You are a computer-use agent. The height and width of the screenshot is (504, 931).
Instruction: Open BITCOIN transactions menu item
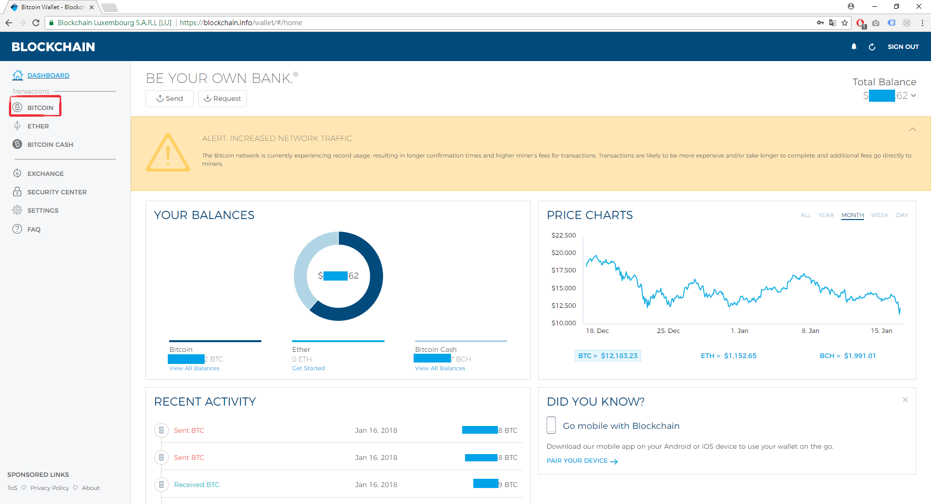click(x=40, y=108)
